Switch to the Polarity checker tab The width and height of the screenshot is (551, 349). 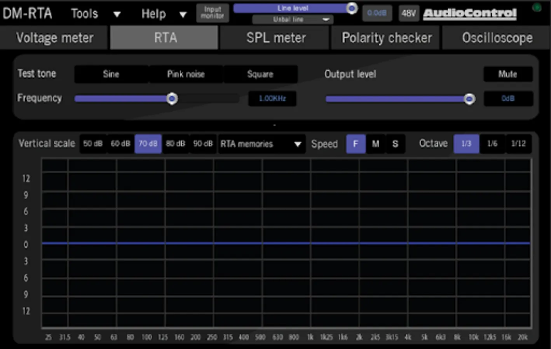pos(386,38)
